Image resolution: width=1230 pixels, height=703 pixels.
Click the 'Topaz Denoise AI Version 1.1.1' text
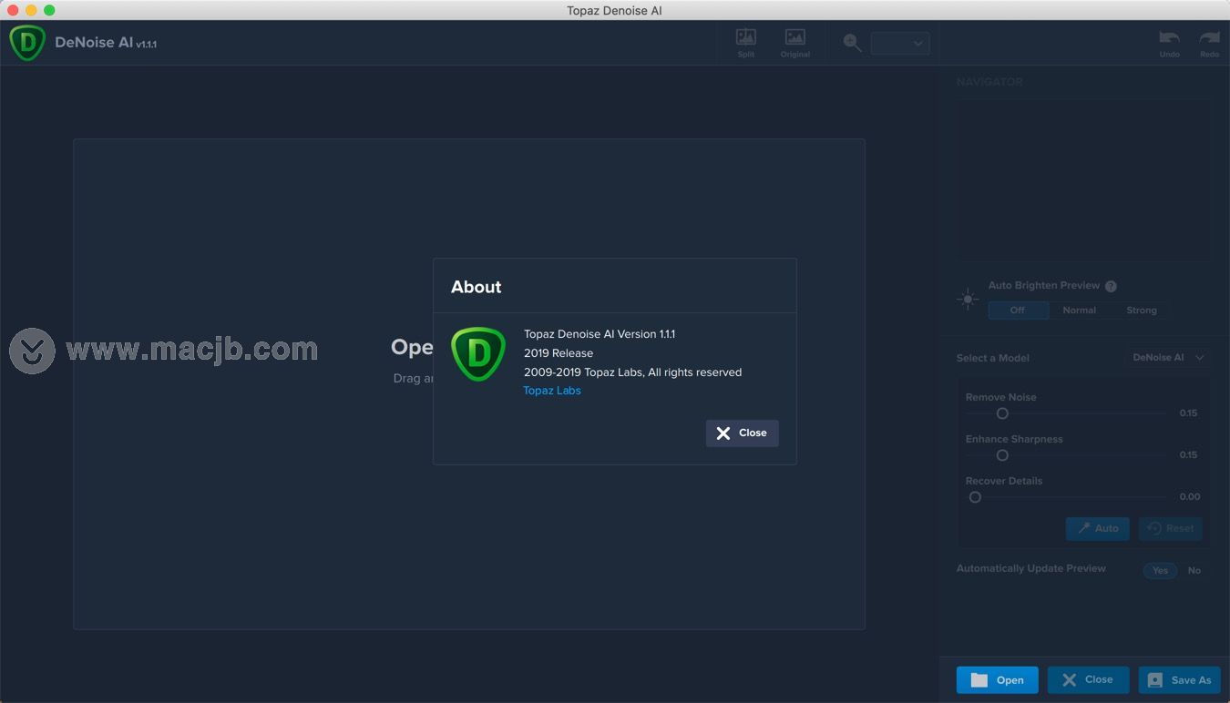pos(600,334)
